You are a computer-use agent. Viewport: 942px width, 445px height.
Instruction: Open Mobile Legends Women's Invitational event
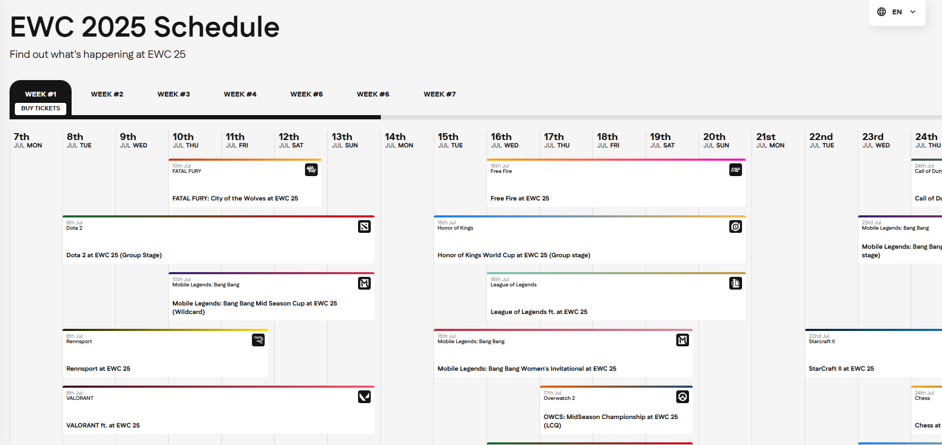(563, 353)
